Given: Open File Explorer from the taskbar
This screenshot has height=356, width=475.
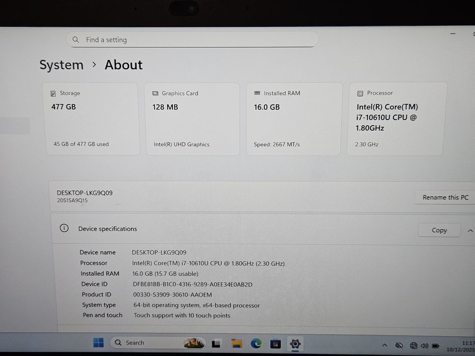Looking at the screenshot, I should pyautogui.click(x=236, y=343).
